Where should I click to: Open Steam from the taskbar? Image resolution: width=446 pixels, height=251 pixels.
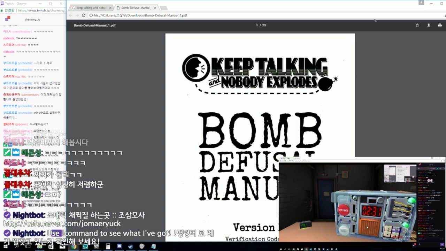130,246
